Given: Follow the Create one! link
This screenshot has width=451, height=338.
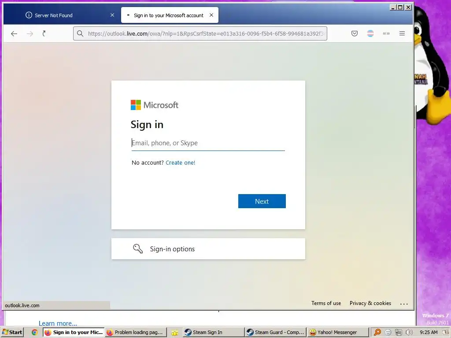Looking at the screenshot, I should point(180,163).
